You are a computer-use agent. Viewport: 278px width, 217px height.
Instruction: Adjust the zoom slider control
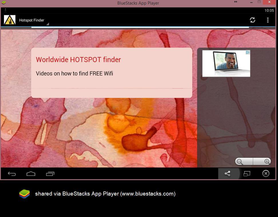click(x=253, y=161)
